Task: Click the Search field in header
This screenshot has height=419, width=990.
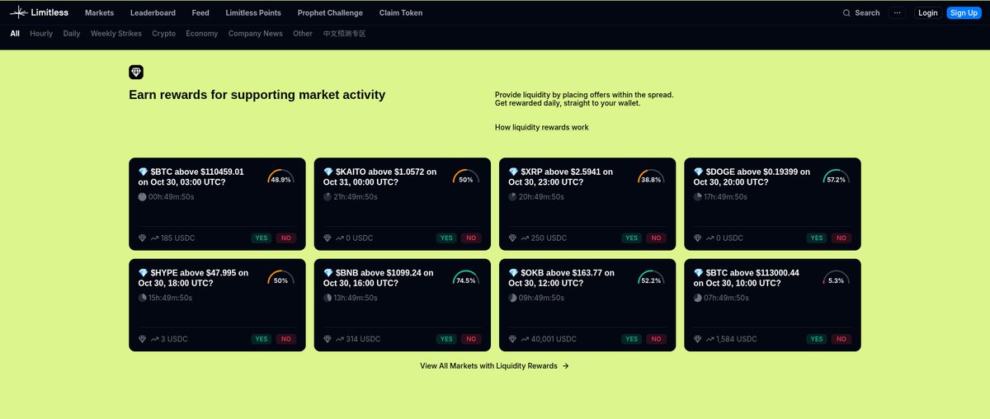Action: pyautogui.click(x=861, y=13)
